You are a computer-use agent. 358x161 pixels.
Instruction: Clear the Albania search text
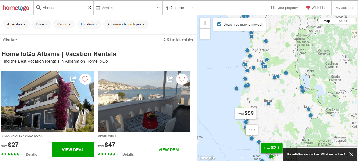point(89,8)
